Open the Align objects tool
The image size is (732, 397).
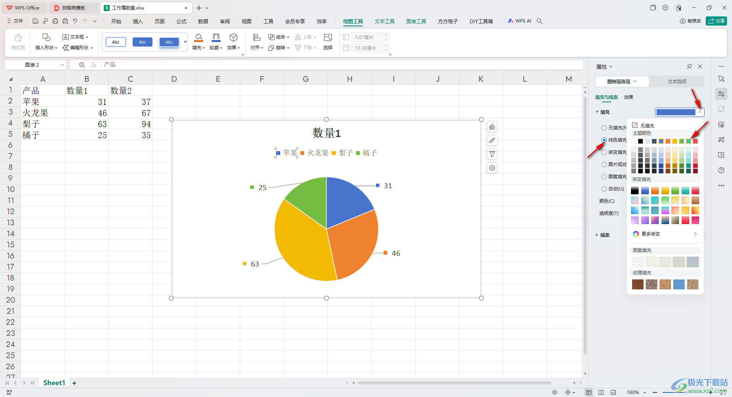coord(257,42)
